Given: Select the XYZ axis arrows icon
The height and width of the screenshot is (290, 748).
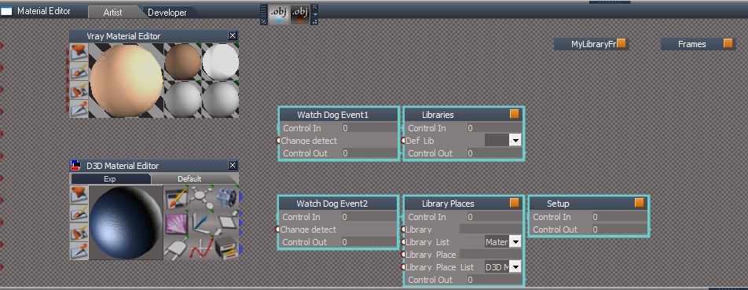Looking at the screenshot, I should [201, 223].
